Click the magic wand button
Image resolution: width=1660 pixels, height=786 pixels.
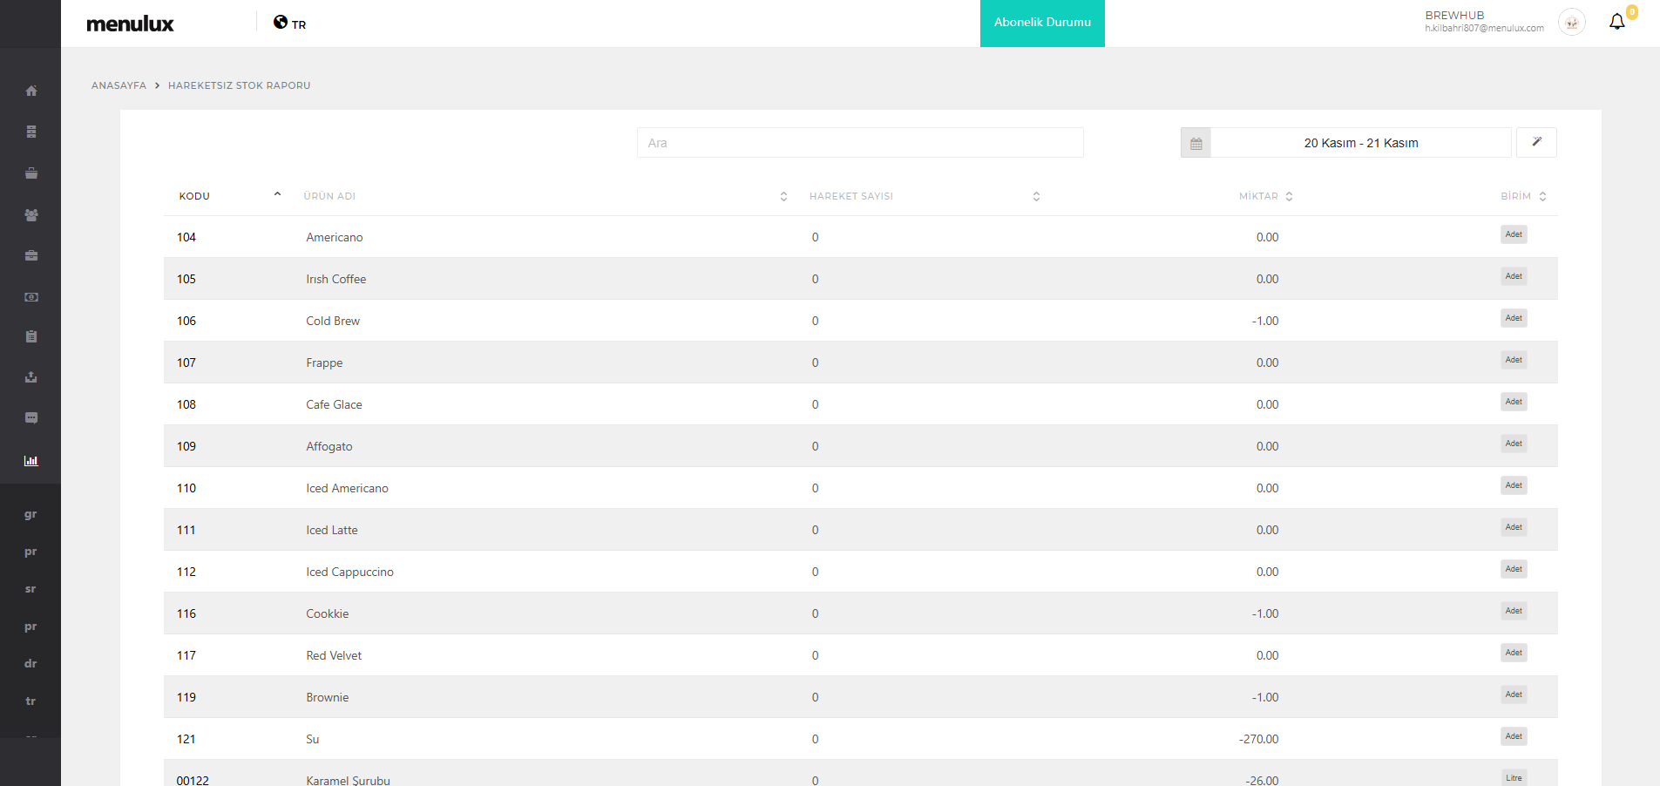[1536, 142]
